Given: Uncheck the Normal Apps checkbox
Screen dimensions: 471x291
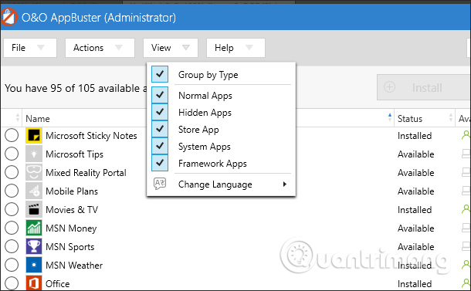Looking at the screenshot, I should 160,95.
